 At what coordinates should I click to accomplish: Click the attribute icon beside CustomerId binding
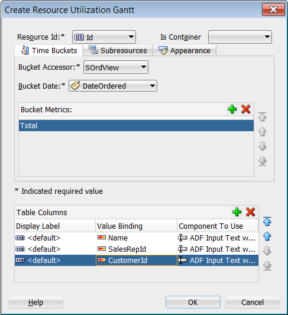tap(102, 260)
